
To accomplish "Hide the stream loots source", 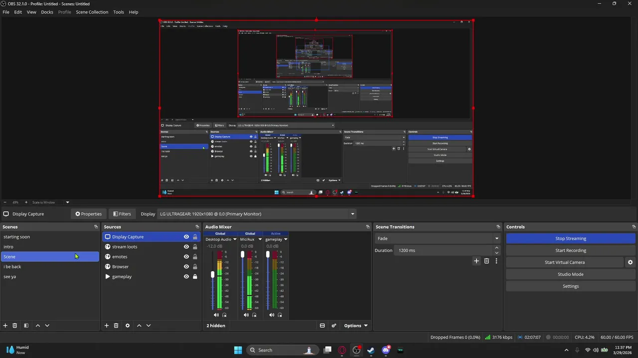I will pyautogui.click(x=186, y=247).
